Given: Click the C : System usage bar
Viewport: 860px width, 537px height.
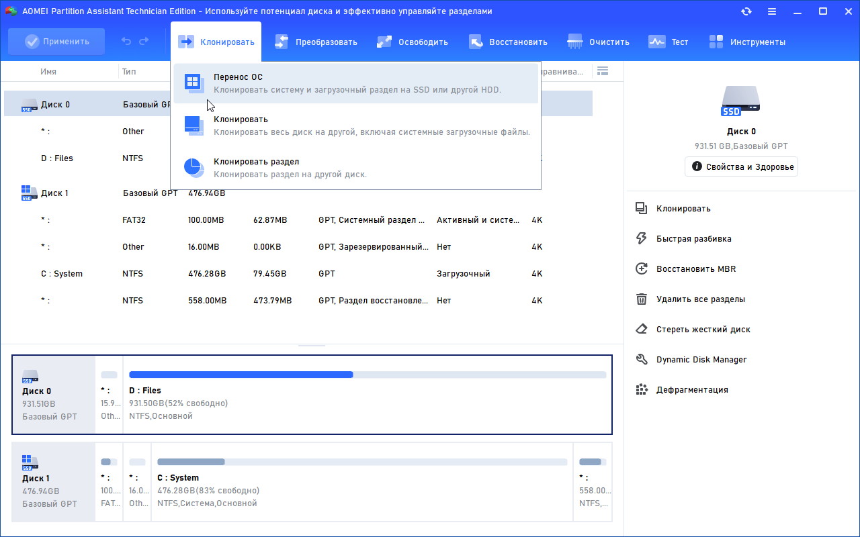Looking at the screenshot, I should point(362,462).
